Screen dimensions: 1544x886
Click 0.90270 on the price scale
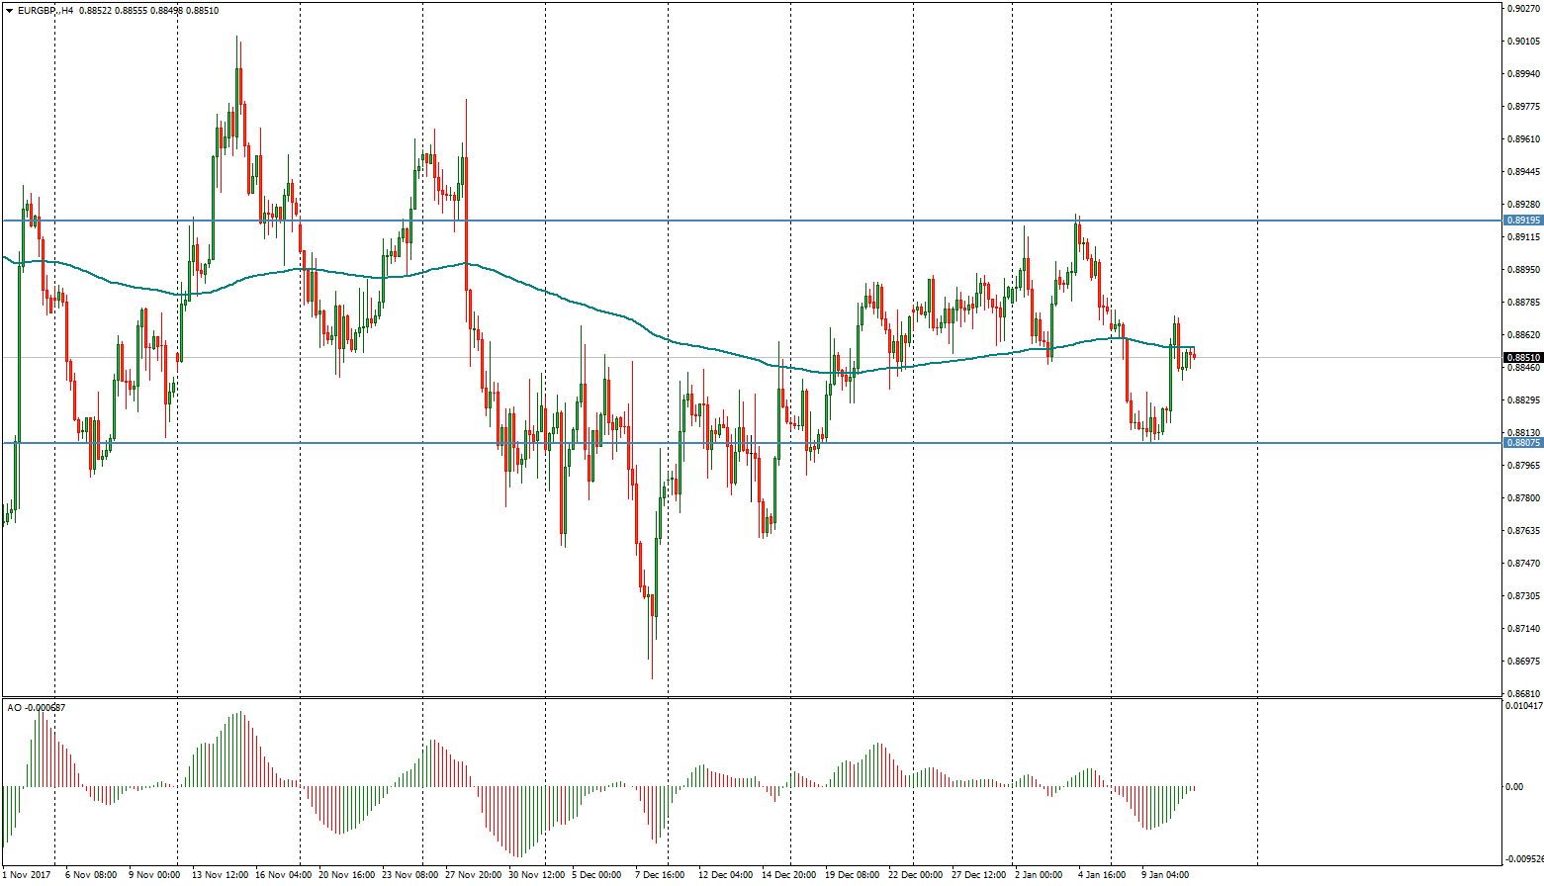tap(1524, 9)
